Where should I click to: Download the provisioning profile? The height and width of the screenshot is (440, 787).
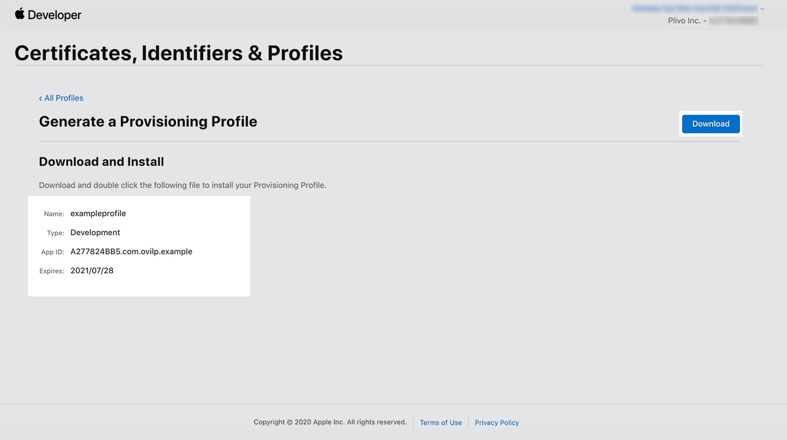(710, 124)
